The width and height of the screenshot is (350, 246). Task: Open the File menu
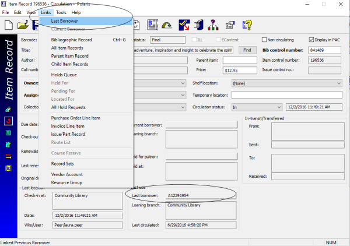[5, 12]
